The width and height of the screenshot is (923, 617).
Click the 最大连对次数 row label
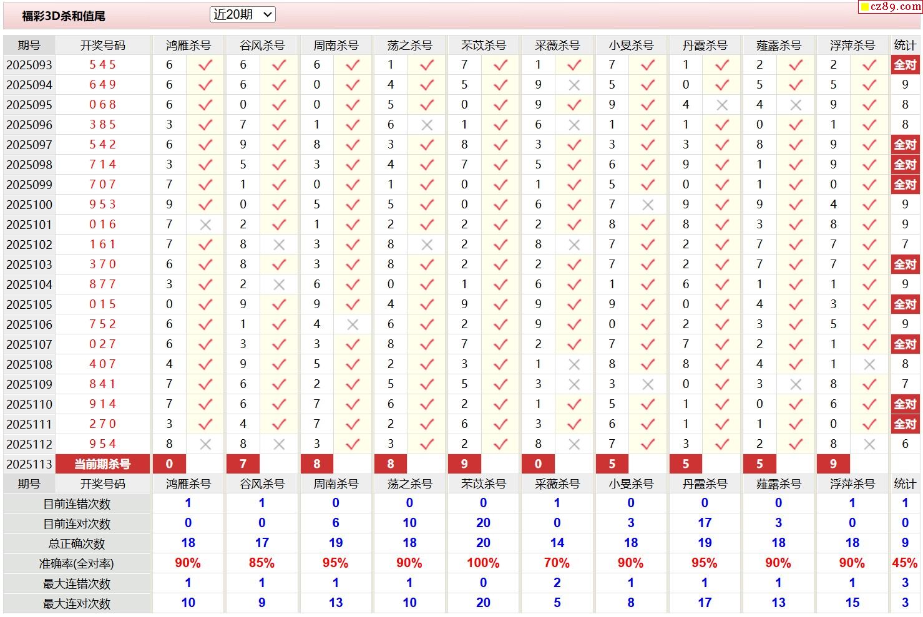pos(77,604)
